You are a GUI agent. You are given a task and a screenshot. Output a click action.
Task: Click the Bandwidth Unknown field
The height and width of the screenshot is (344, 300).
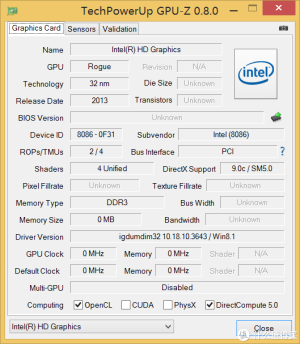coord(244,219)
